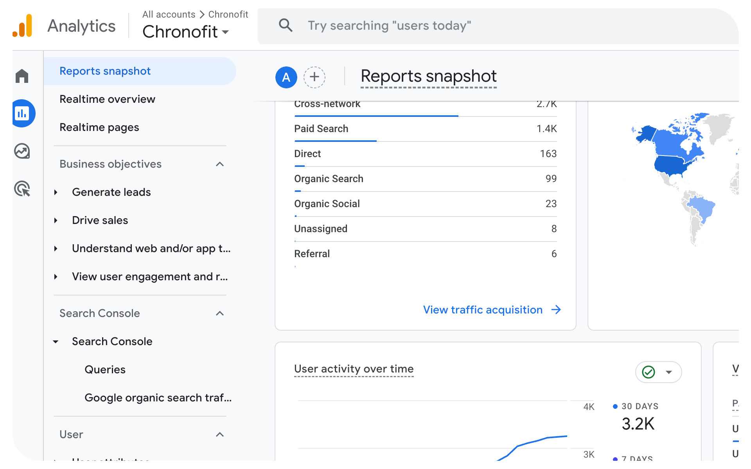Click the Reports snapshot page title

pos(429,76)
